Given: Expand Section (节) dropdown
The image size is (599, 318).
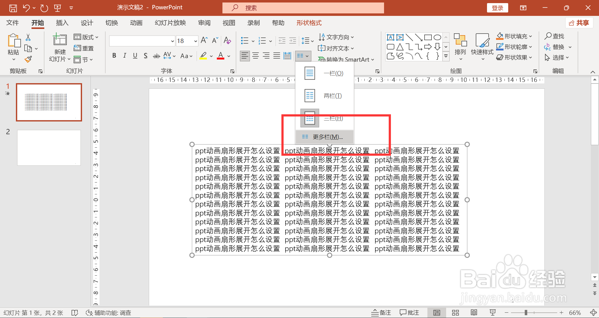Looking at the screenshot, I should 83,59.
